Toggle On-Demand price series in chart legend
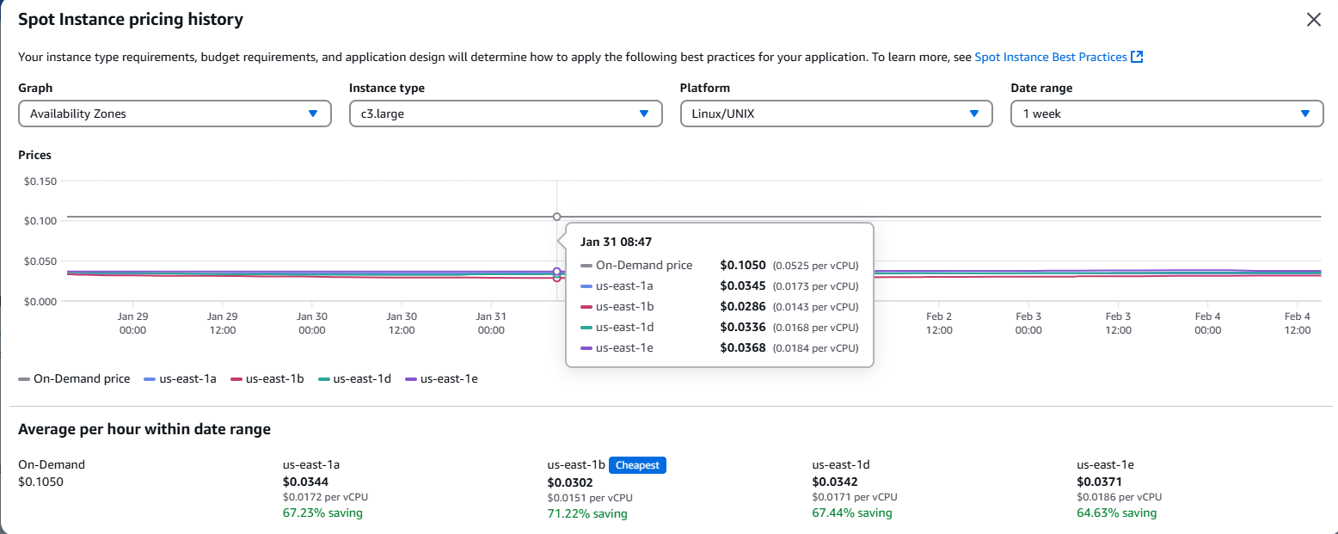 [75, 378]
